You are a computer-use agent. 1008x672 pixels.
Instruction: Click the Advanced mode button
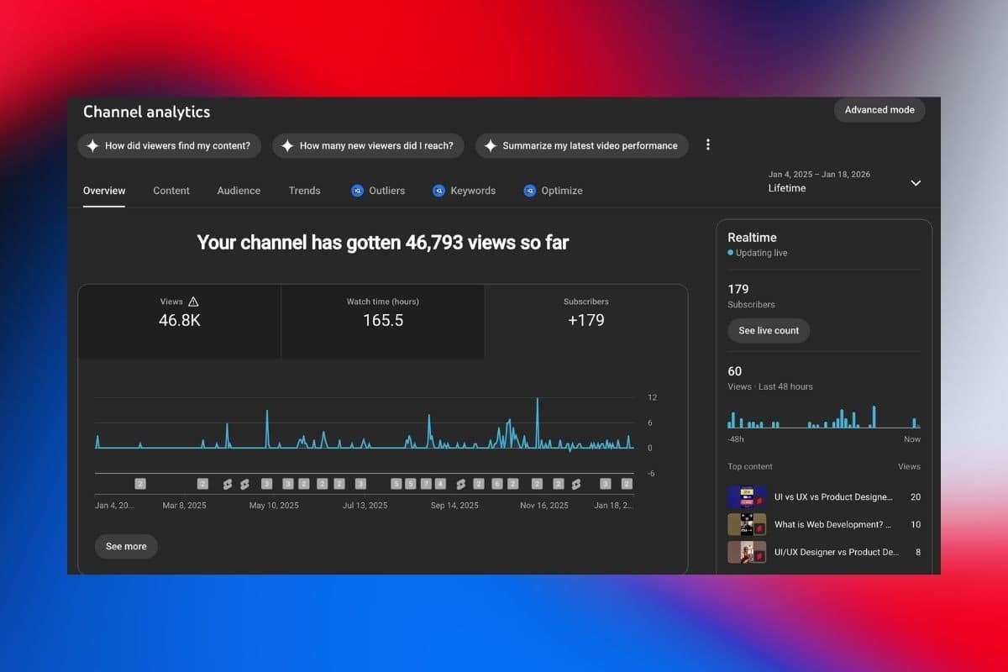879,110
